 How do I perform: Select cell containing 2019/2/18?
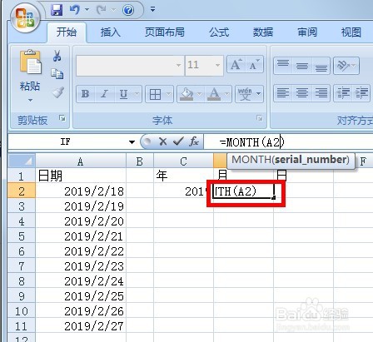[81, 191]
